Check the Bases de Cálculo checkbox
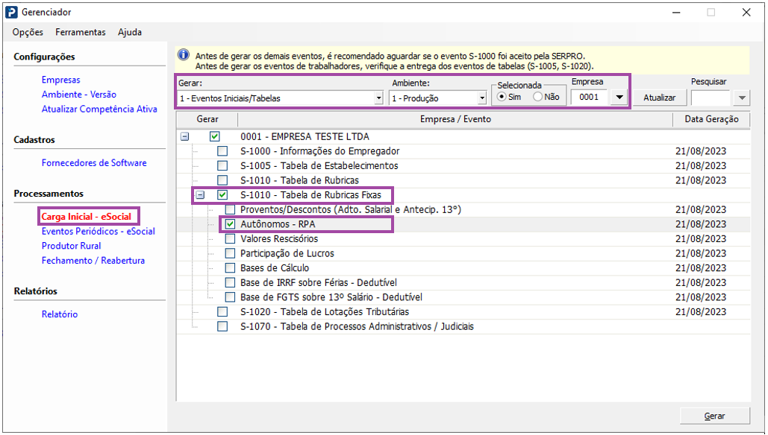Screen dimensions: 768x435 point(230,268)
